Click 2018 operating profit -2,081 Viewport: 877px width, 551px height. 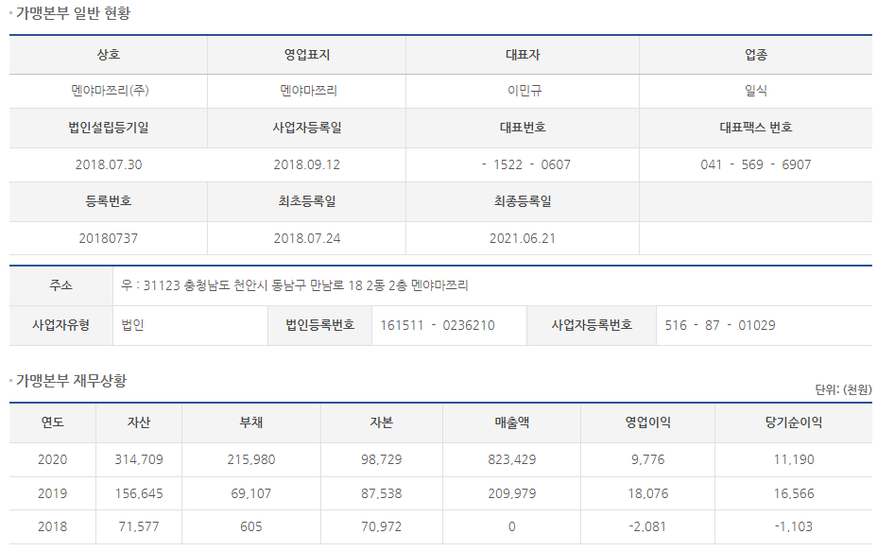pos(647,527)
